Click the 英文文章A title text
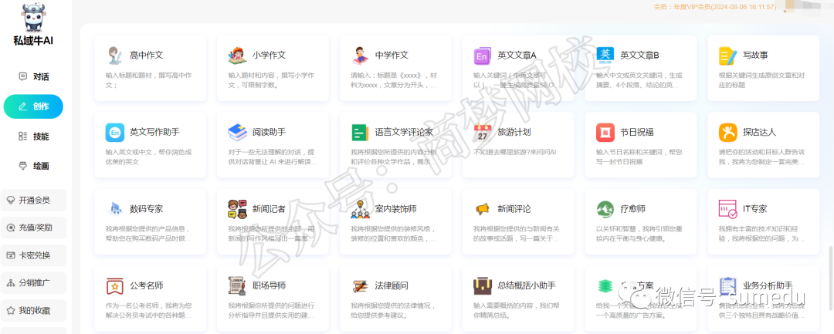The height and width of the screenshot is (334, 834). (517, 56)
